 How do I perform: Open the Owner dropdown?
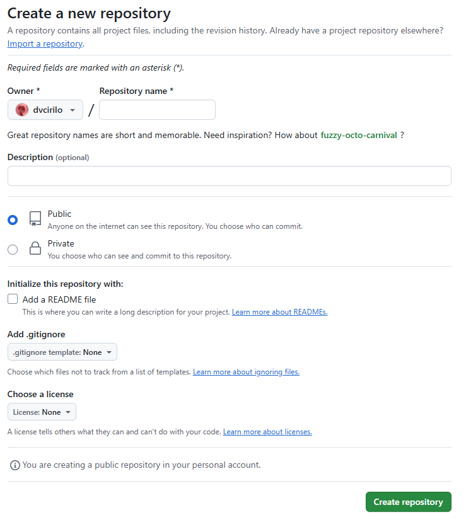coord(45,109)
